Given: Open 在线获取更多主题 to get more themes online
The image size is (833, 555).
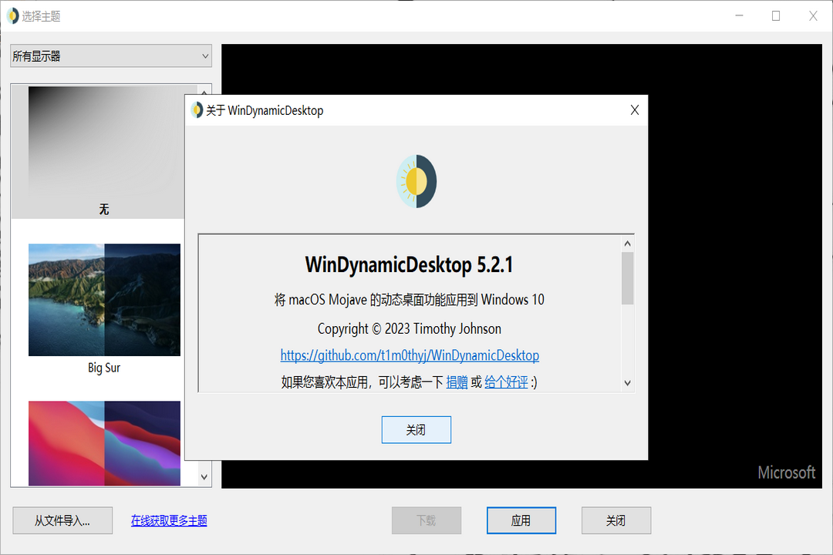Looking at the screenshot, I should pos(168,520).
